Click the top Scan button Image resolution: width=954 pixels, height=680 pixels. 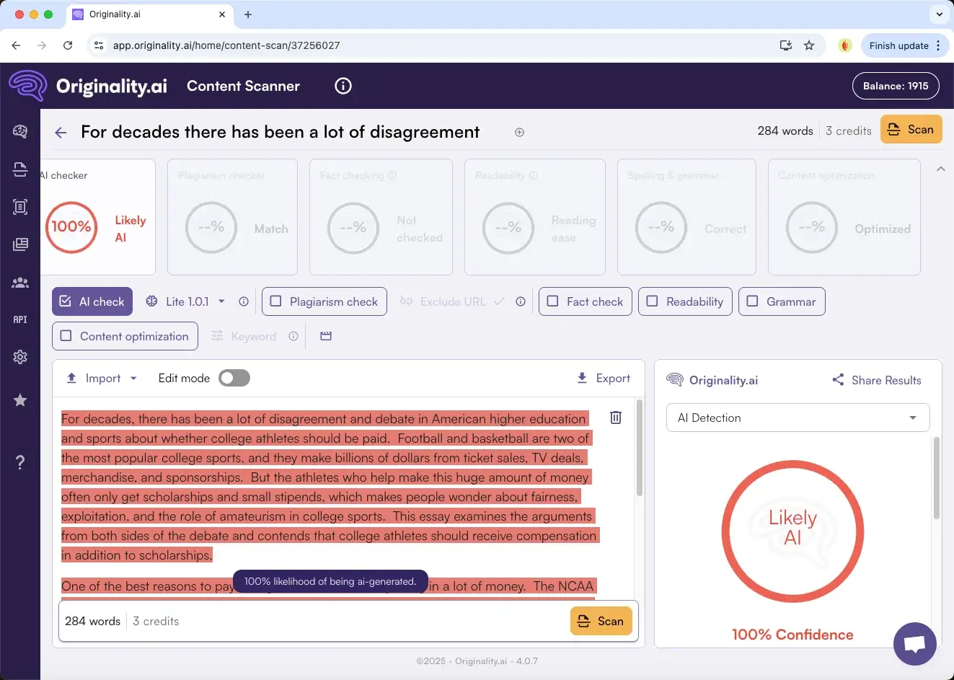[911, 130]
